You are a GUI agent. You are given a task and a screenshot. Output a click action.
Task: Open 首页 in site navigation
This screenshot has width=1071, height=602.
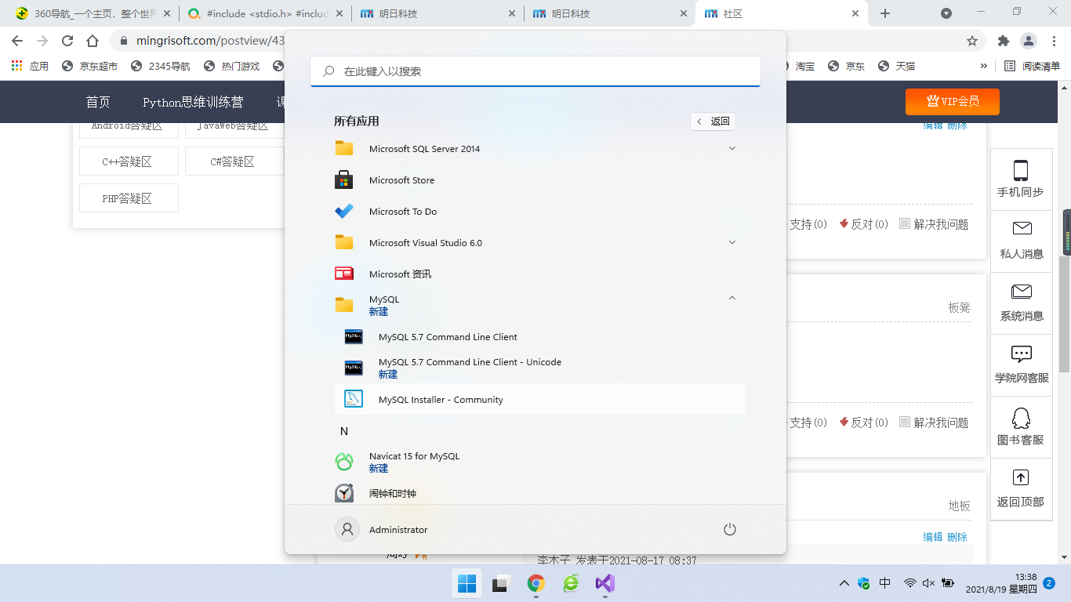tap(98, 102)
